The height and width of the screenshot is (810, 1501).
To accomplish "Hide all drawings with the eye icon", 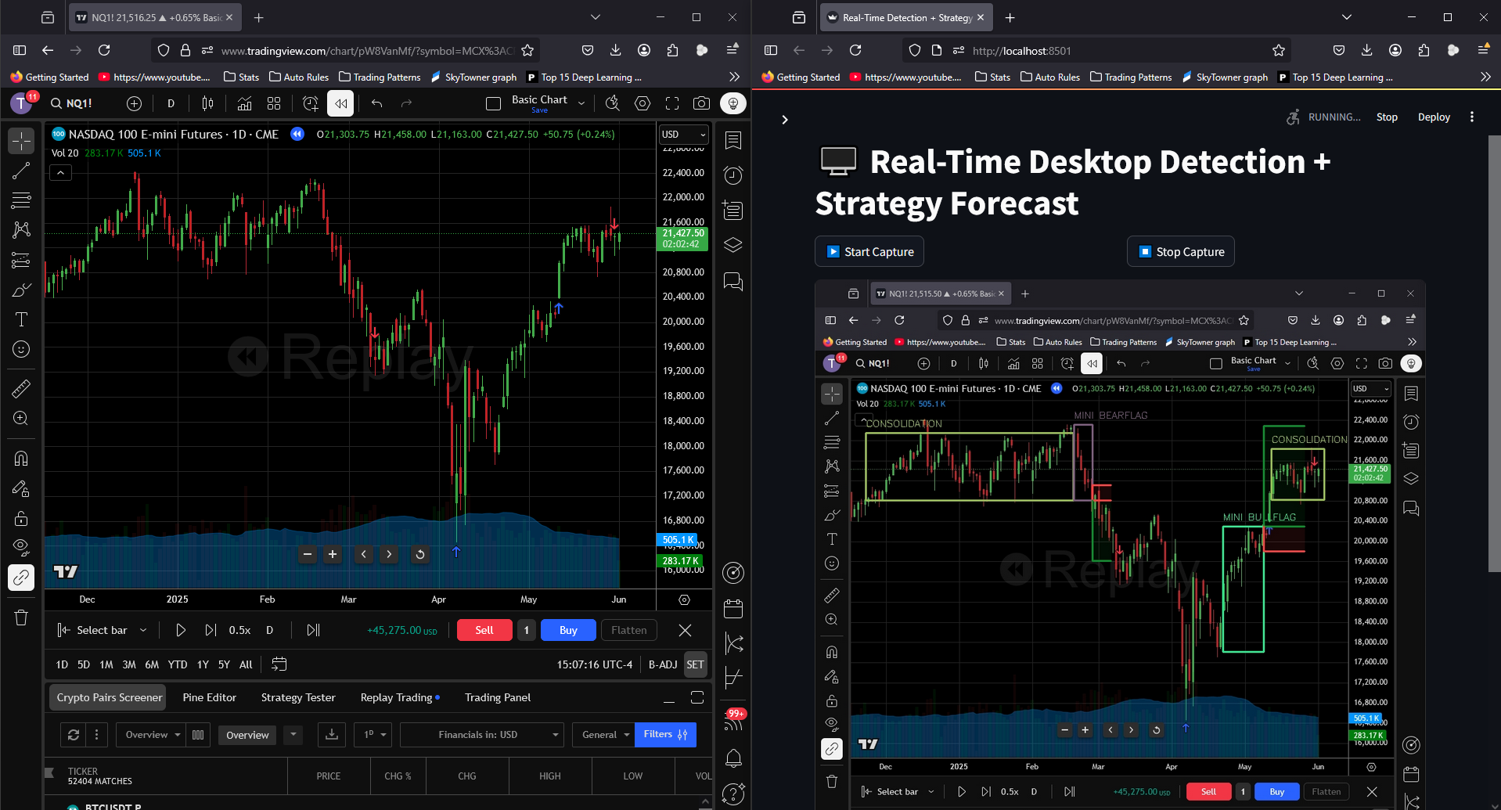I will tap(21, 547).
